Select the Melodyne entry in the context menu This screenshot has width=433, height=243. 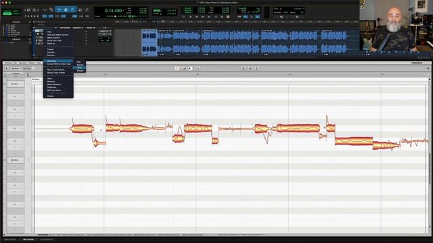[58, 61]
